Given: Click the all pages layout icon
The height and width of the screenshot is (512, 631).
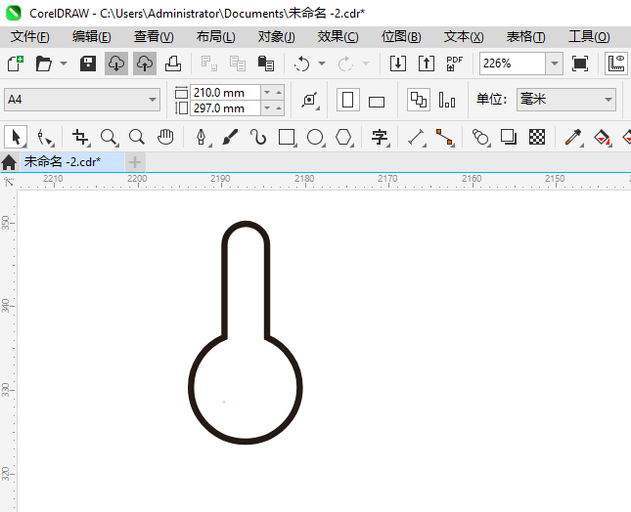Looking at the screenshot, I should pyautogui.click(x=419, y=100).
